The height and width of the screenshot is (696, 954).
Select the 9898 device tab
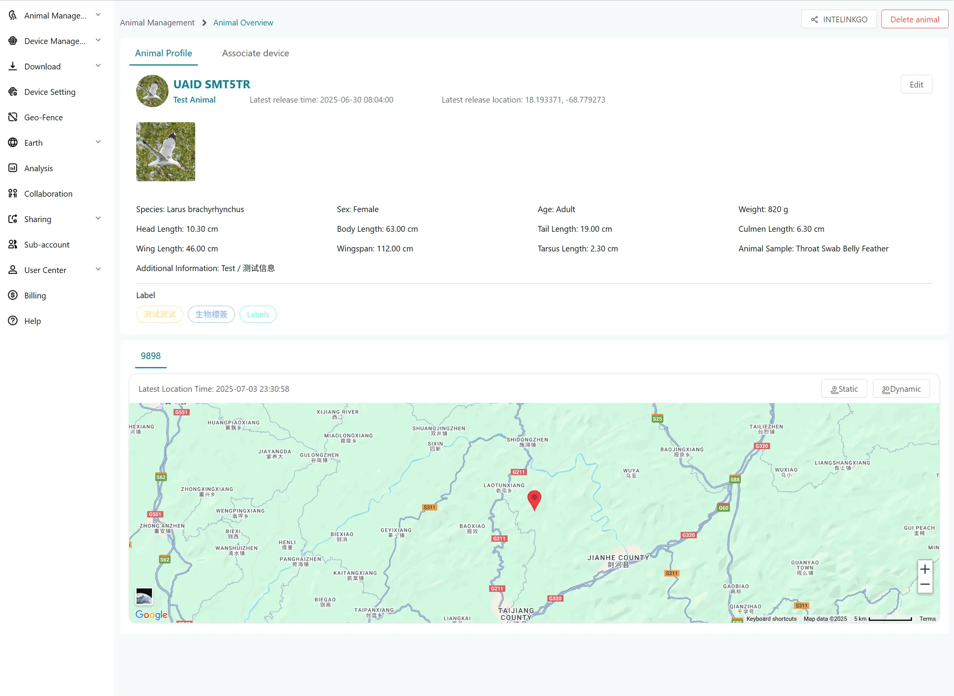point(150,356)
